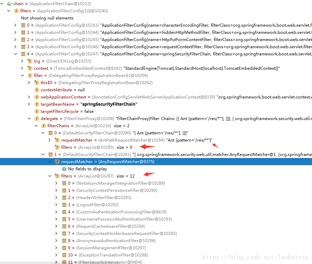Collapse the delegate FilterChainProxy node

point(29,118)
